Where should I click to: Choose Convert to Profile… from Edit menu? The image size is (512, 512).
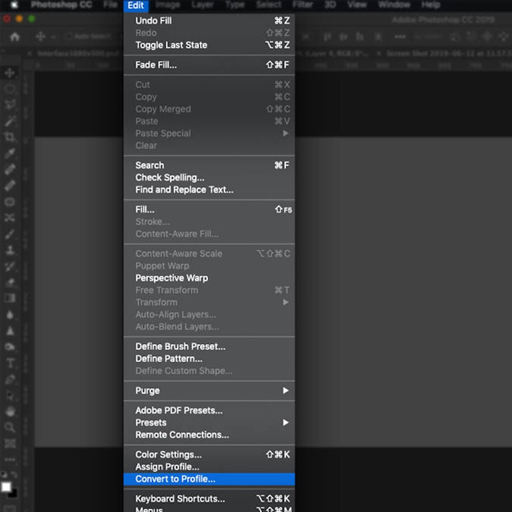(x=209, y=479)
